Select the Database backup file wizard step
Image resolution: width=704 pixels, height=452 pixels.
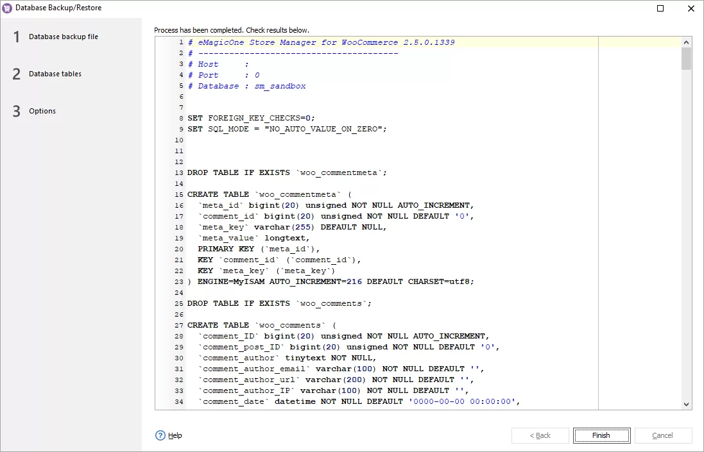pos(62,37)
